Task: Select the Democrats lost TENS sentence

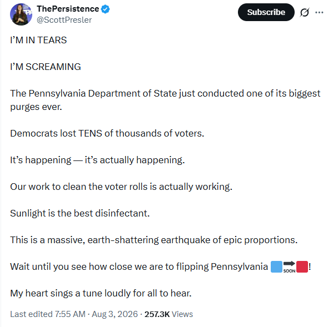Action: point(107,133)
